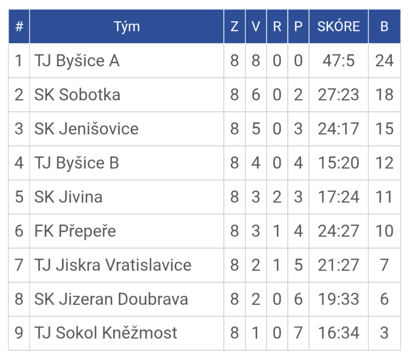Viewport: 409px width, 357px height.
Task: Click the Tým column header
Action: [x=126, y=27]
